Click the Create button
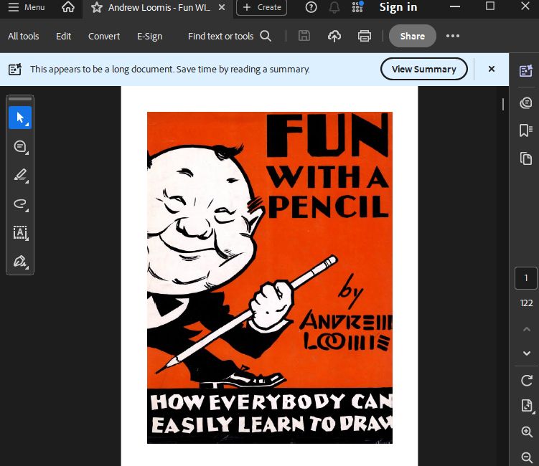 [x=261, y=7]
